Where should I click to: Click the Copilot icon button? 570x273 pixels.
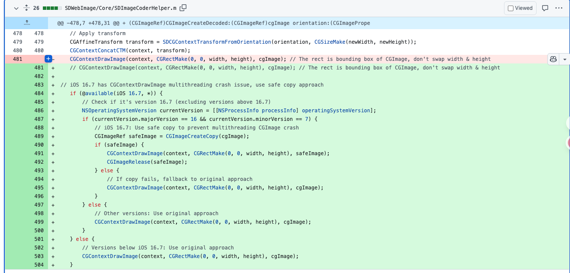coord(553,59)
